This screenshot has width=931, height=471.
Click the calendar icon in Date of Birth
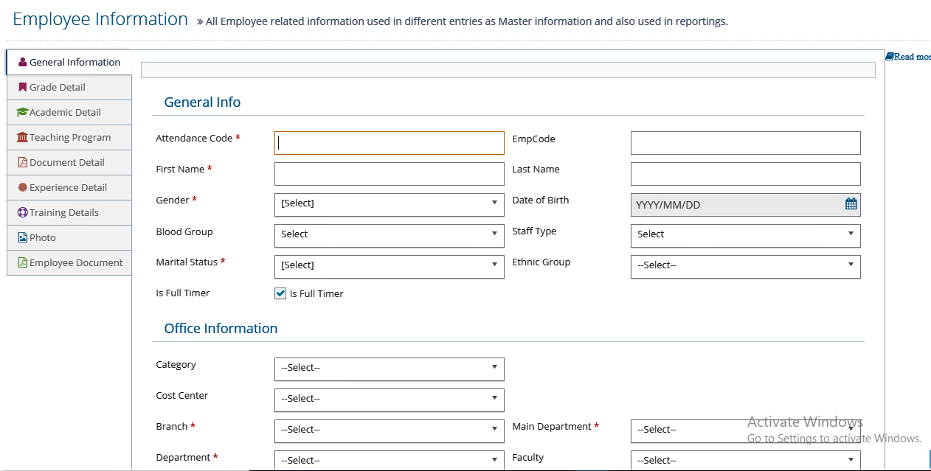click(x=851, y=204)
